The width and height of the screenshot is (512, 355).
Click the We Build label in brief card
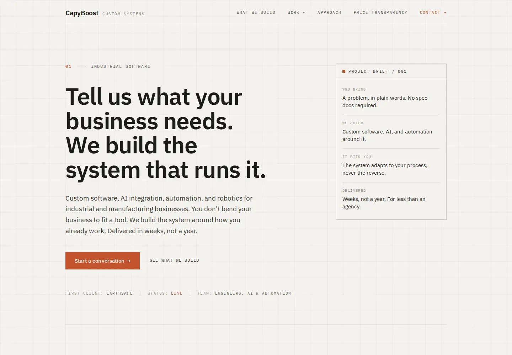point(353,123)
